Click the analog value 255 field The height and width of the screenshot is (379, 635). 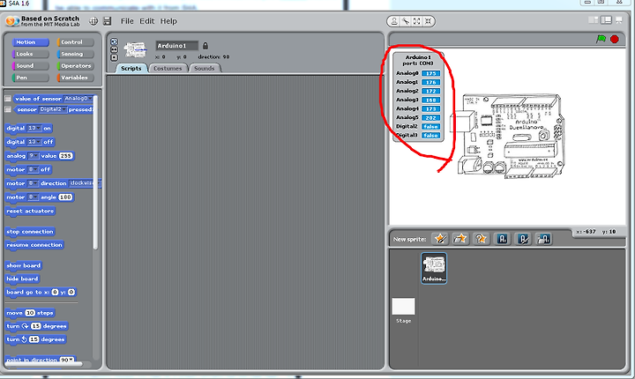(65, 155)
